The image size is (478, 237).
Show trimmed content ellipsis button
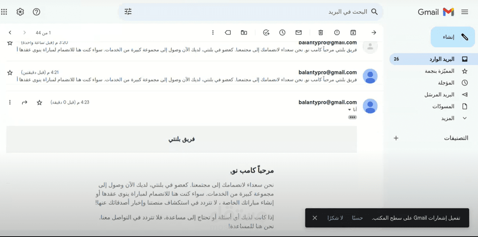[352, 117]
